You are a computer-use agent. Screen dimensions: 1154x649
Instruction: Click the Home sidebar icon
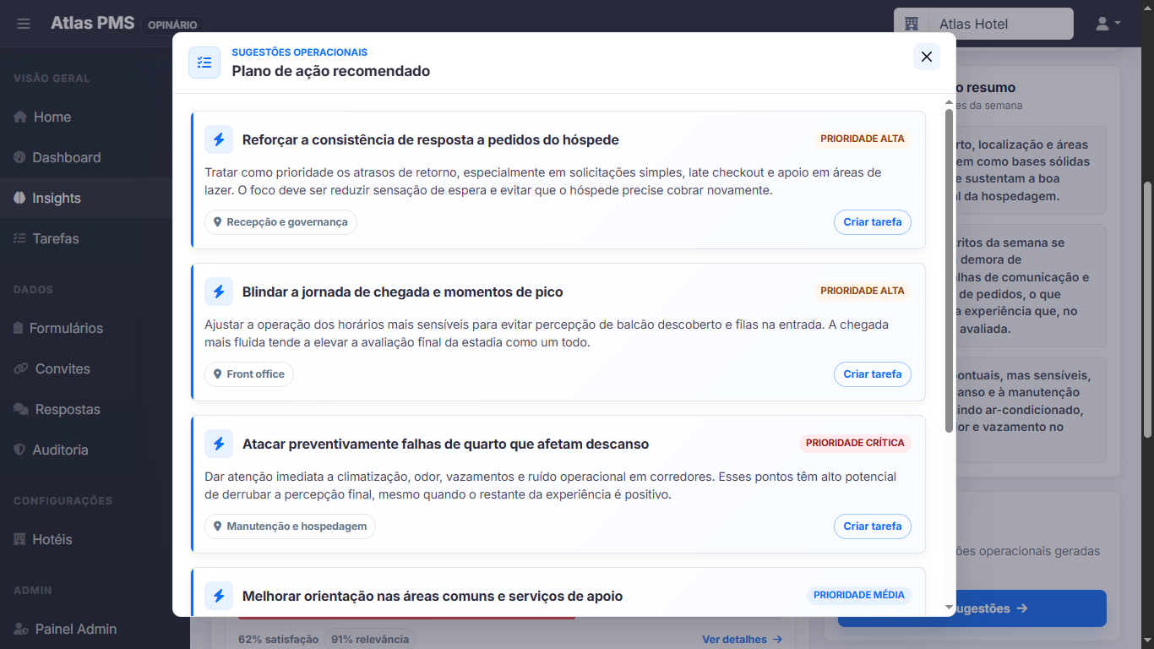(x=20, y=117)
